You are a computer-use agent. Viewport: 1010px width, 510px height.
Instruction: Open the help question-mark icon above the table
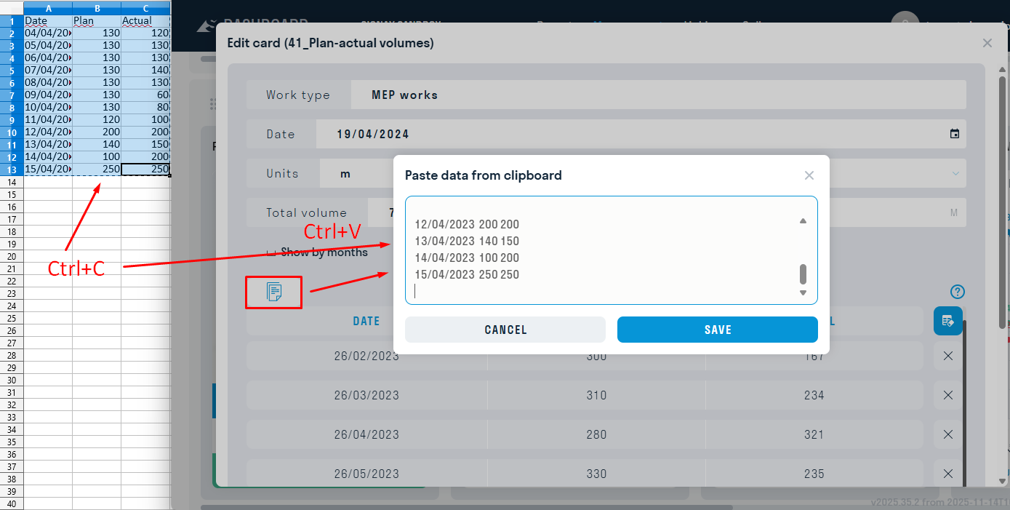click(x=958, y=292)
